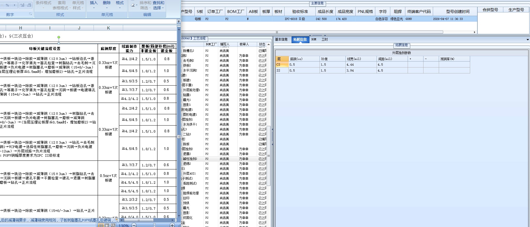Image resolution: width=530 pixels, height=227 pixels.
Task: Open the 套用表格格式 dropdown
Action: (x=61, y=5)
